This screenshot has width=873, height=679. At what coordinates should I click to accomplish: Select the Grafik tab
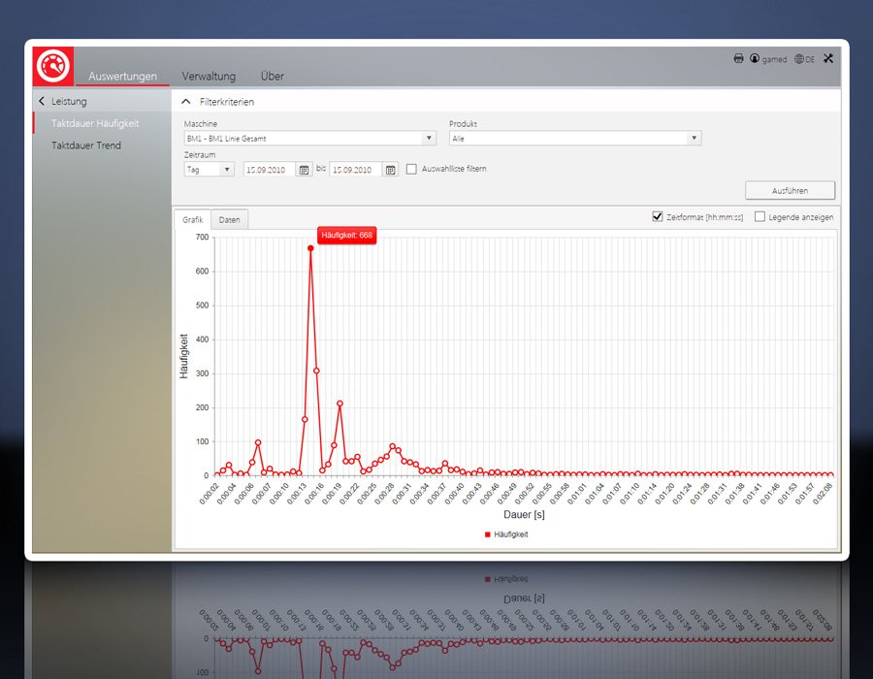(193, 219)
